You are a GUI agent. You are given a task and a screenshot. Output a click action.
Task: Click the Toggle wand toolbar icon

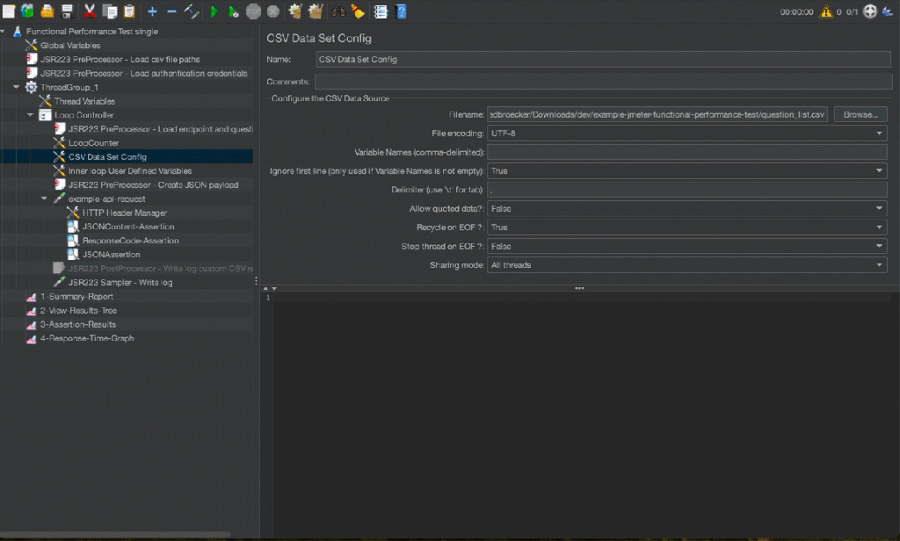(x=192, y=11)
